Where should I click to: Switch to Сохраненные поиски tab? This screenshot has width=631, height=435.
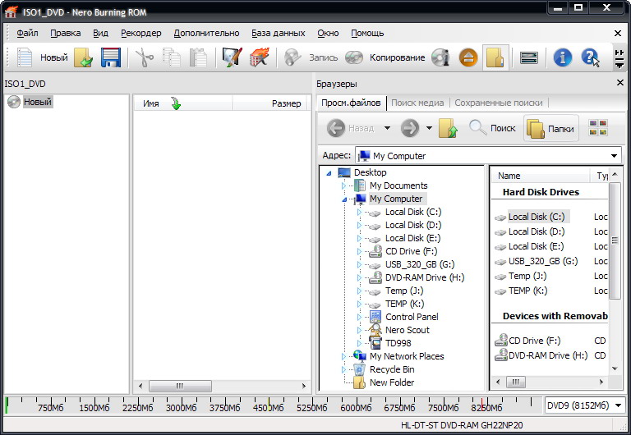click(498, 103)
